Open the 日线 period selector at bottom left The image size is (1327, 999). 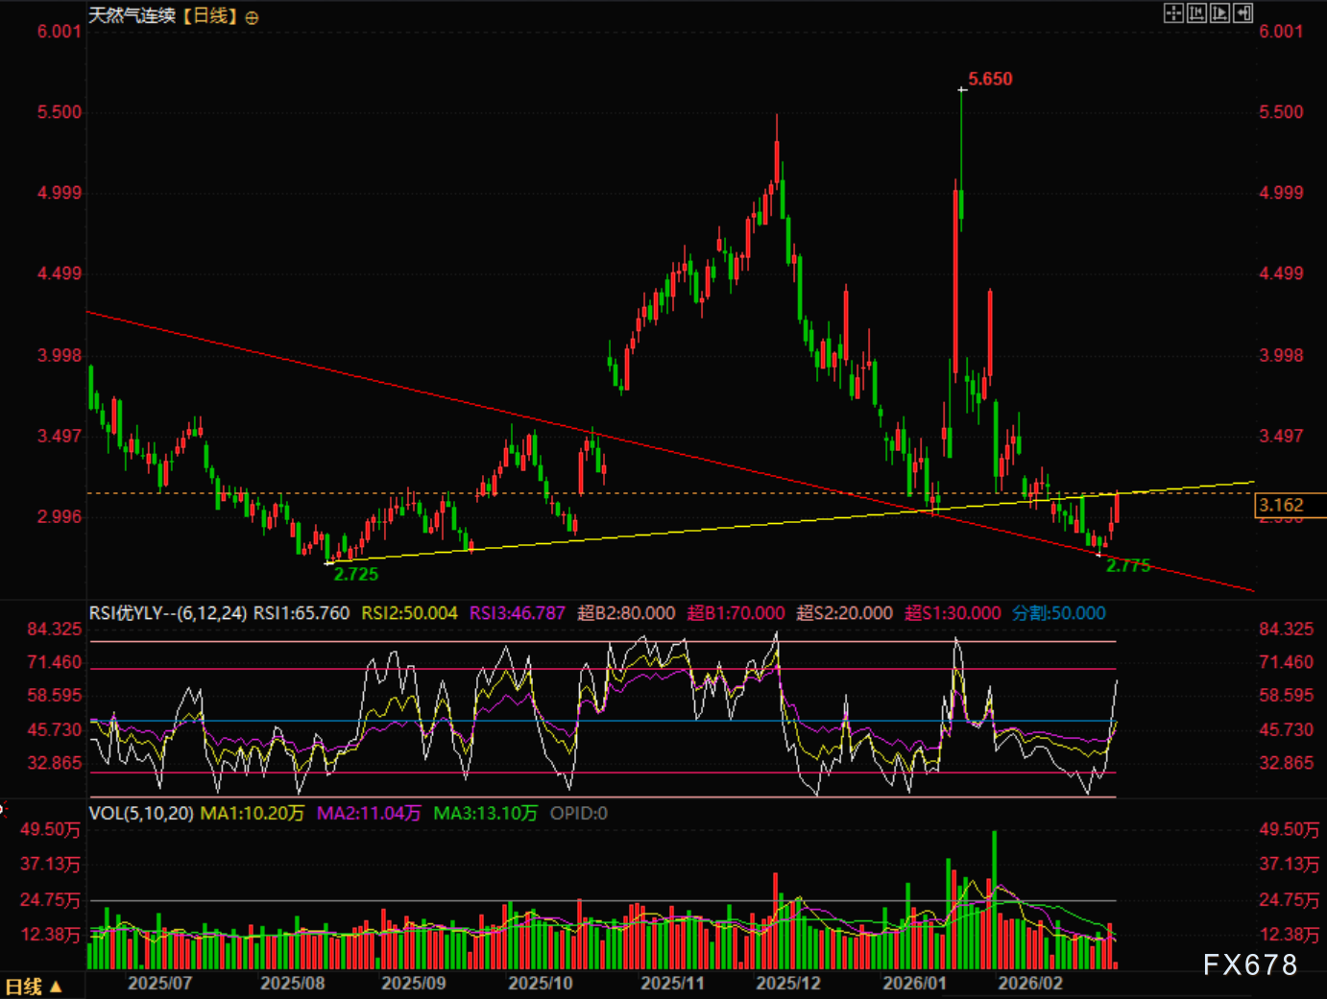coord(34,987)
